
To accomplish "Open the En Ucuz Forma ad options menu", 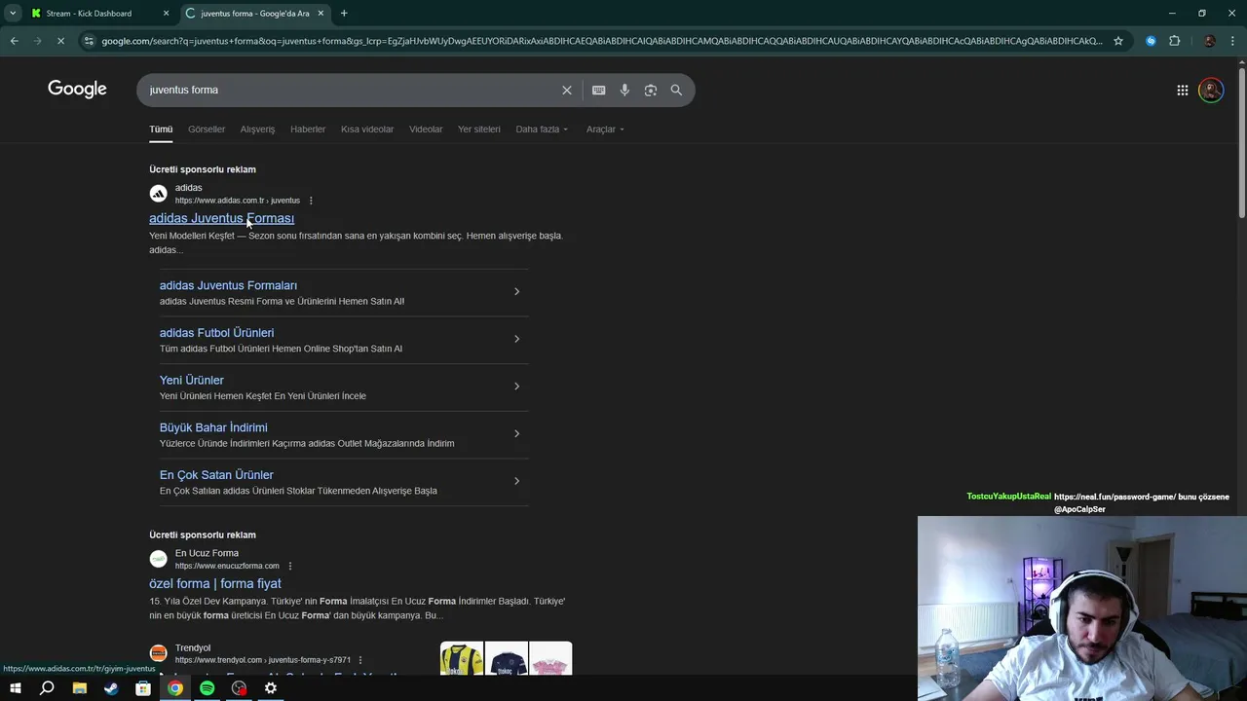I will pyautogui.click(x=290, y=566).
